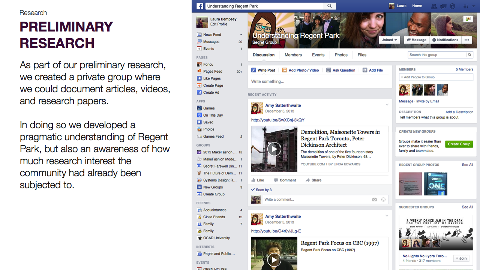Click the green Create Group button

(459, 144)
